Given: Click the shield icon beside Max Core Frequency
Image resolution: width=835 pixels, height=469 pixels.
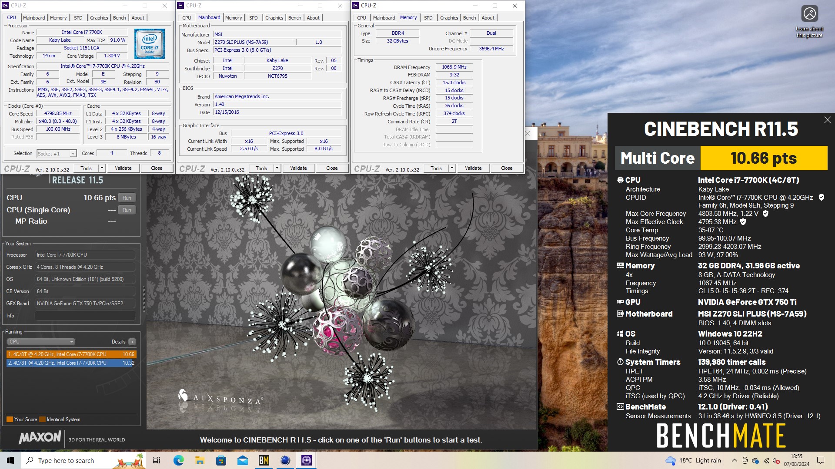Looking at the screenshot, I should (765, 213).
